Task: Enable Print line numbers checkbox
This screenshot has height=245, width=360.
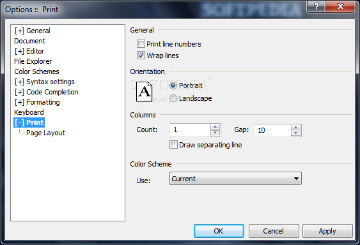Action: click(x=141, y=44)
